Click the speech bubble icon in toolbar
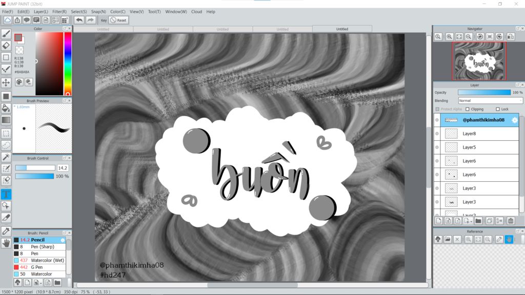Image resolution: width=525 pixels, height=295 pixels. pos(27,20)
